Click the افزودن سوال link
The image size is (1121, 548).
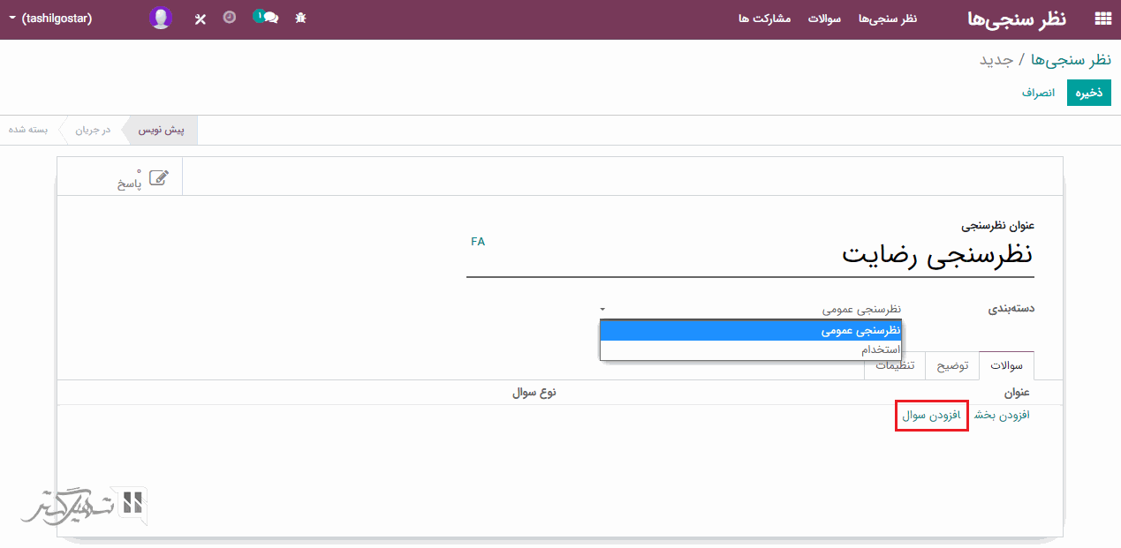(x=933, y=415)
